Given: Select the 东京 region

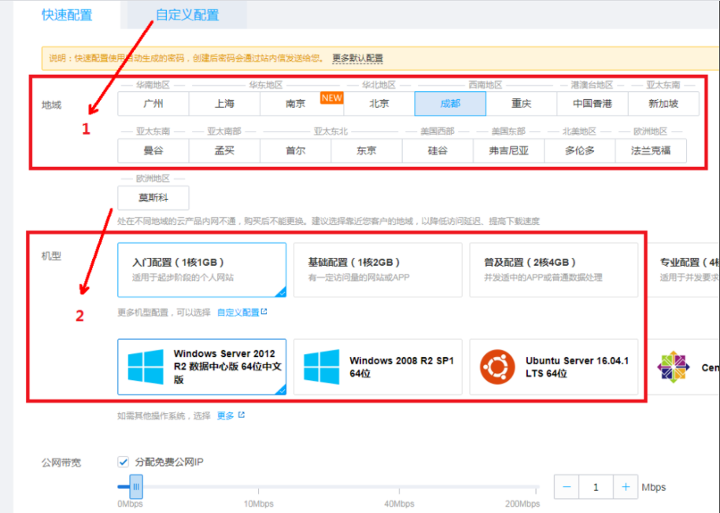Looking at the screenshot, I should tap(367, 150).
